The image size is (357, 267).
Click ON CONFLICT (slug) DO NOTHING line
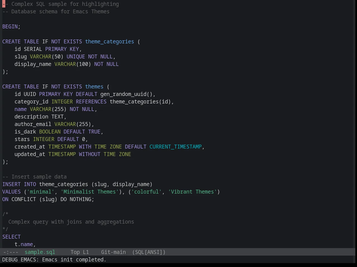pyautogui.click(x=48, y=199)
